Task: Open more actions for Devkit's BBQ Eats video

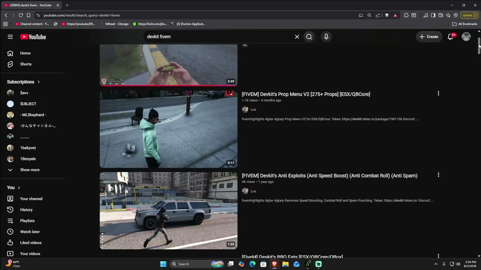Action: click(438, 256)
